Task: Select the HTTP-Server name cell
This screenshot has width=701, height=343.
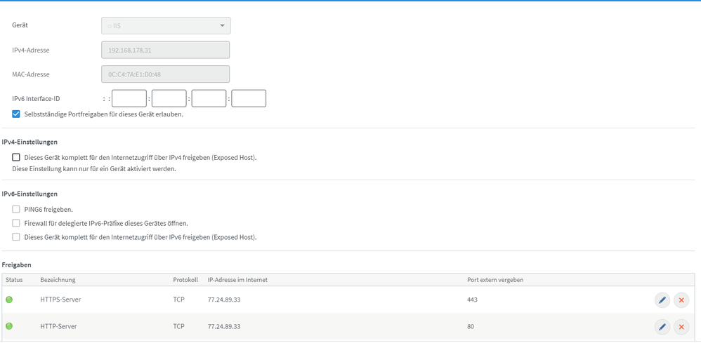Action: coord(58,326)
